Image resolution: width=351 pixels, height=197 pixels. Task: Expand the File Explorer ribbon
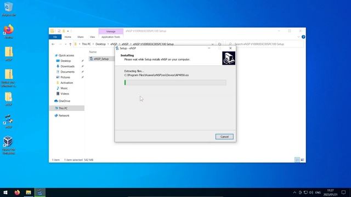click(298, 37)
